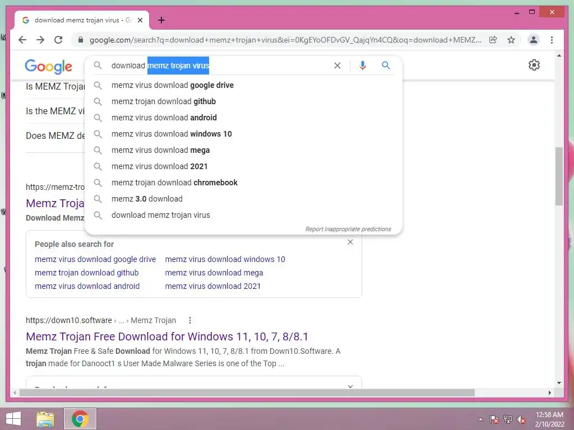The width and height of the screenshot is (574, 430).
Task: Expand question 'Does MEMZ de...'
Action: [55, 135]
